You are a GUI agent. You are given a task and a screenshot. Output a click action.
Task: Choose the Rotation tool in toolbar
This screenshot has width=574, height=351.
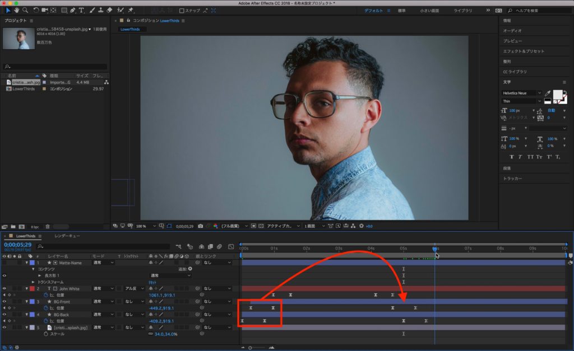tap(36, 10)
